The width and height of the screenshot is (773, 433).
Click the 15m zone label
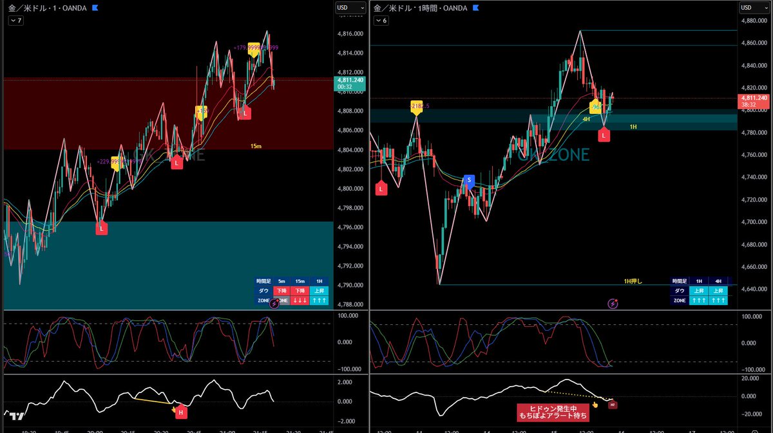click(x=256, y=146)
